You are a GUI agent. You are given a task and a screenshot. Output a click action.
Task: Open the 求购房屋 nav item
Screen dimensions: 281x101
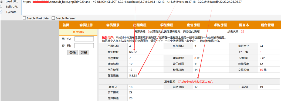[221, 25]
